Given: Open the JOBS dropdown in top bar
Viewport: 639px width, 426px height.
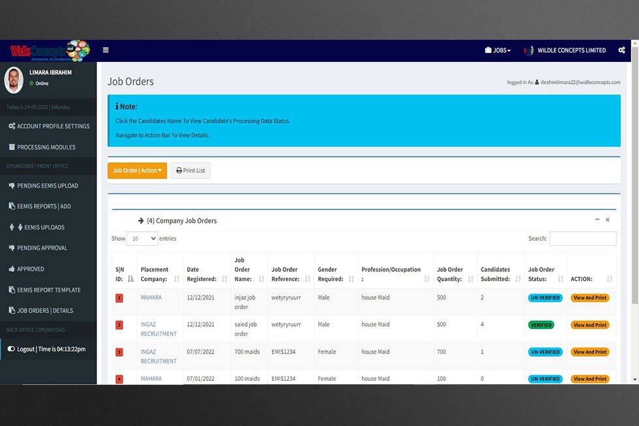Looking at the screenshot, I should pyautogui.click(x=498, y=50).
